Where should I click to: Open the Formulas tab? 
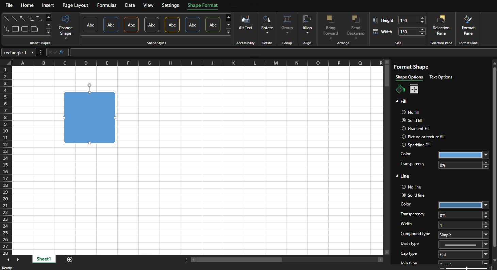[x=106, y=5]
